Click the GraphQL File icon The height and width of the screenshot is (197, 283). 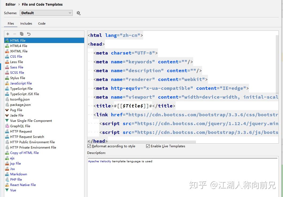click(7, 126)
